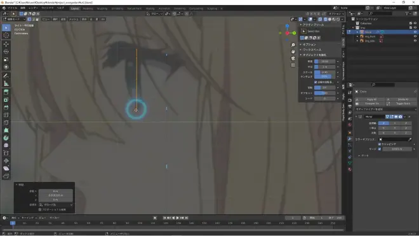The height and width of the screenshot is (236, 419).
Task: Select the Edge Slide tool
Action: (x=6, y=153)
